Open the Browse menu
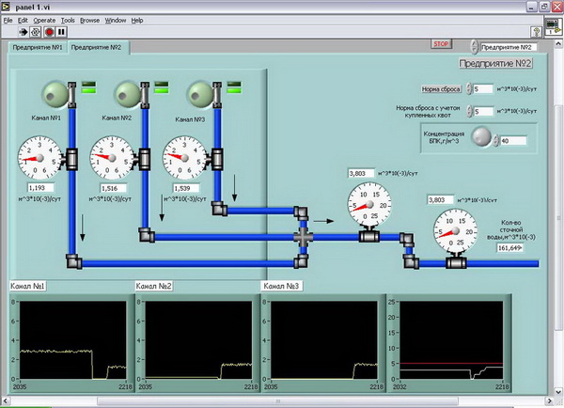 (x=89, y=21)
